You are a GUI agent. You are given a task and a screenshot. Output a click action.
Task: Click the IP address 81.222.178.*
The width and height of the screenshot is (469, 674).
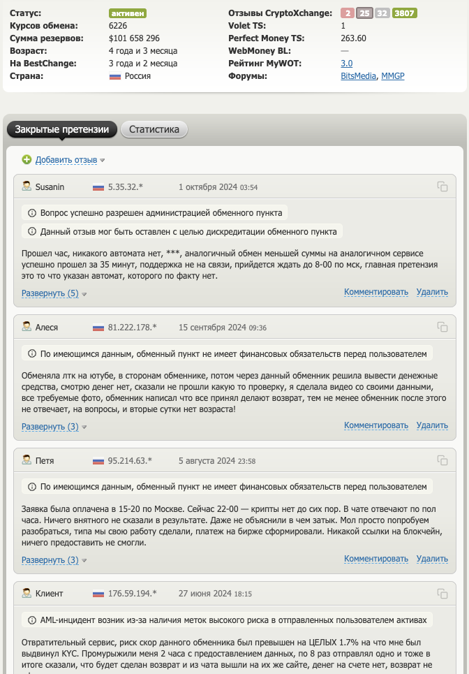133,327
